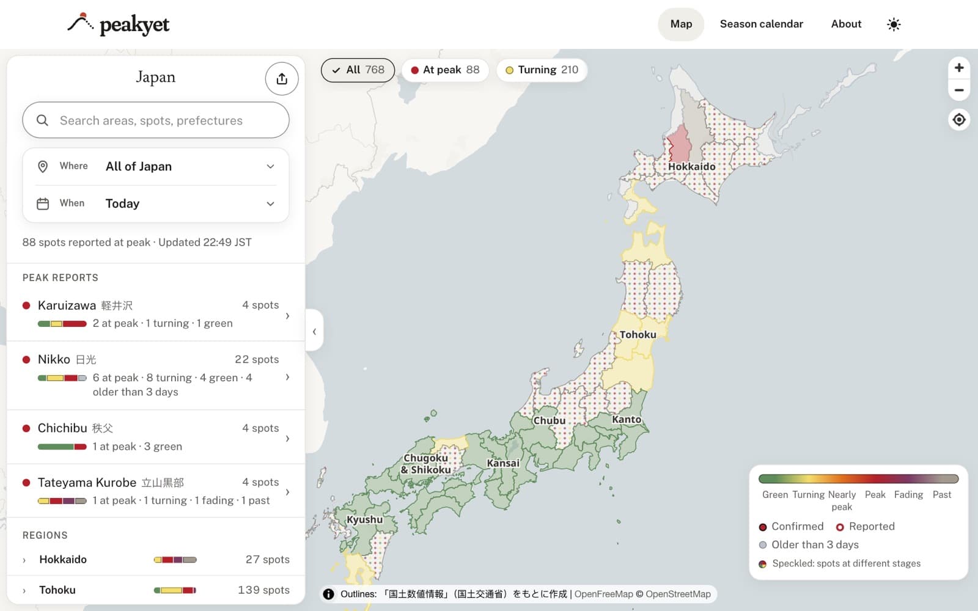978x611 pixels.
Task: Click the Confirmed legend marker
Action: click(763, 527)
